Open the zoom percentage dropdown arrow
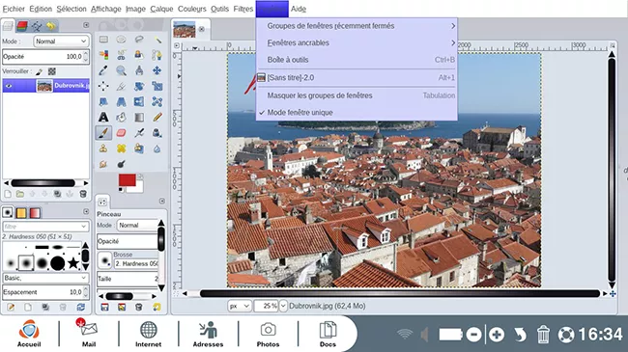The height and width of the screenshot is (352, 628). [x=283, y=306]
